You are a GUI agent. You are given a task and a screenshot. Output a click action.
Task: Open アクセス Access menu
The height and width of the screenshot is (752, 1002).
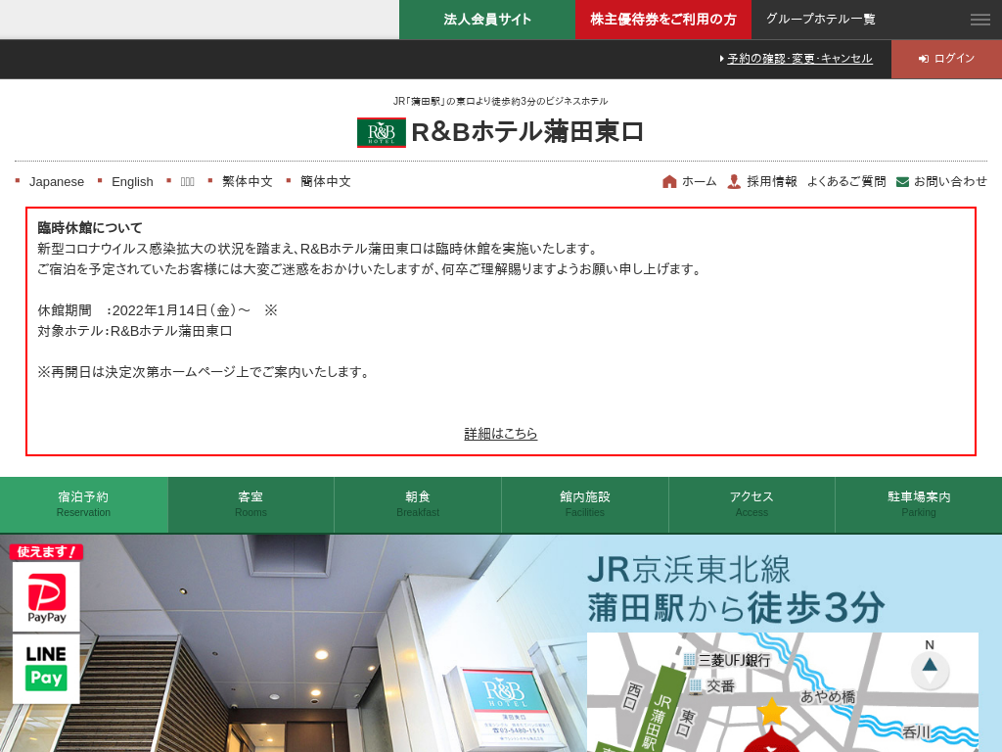(x=751, y=504)
